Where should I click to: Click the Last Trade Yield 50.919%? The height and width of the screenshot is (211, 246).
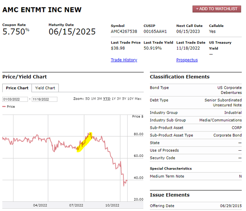pyautogui.click(x=153, y=48)
